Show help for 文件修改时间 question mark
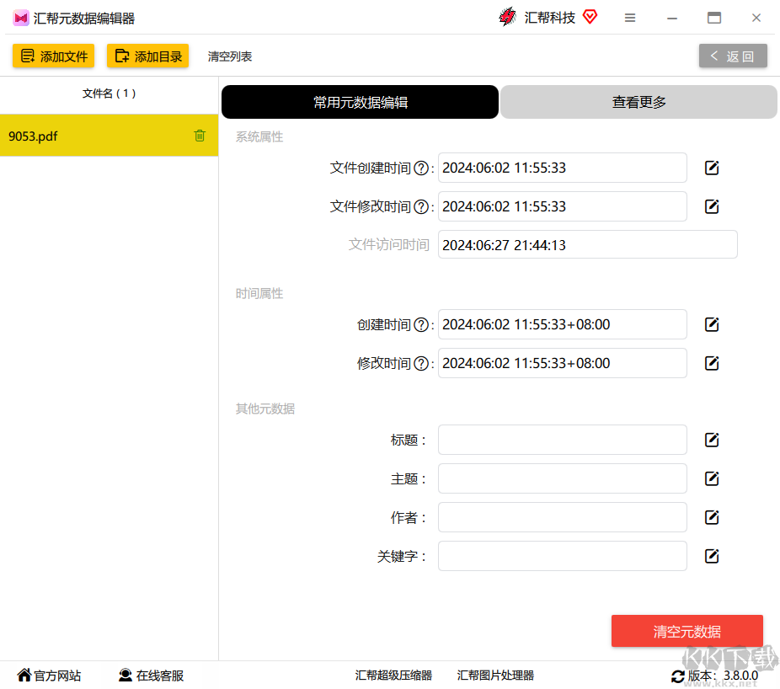 (x=421, y=206)
